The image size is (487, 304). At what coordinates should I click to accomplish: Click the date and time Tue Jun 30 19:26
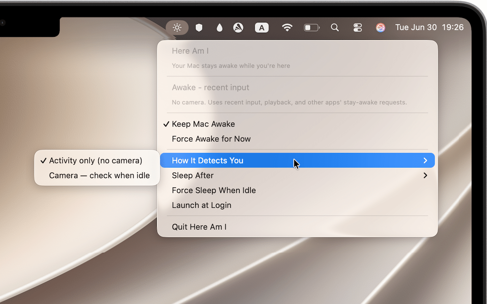(x=430, y=27)
